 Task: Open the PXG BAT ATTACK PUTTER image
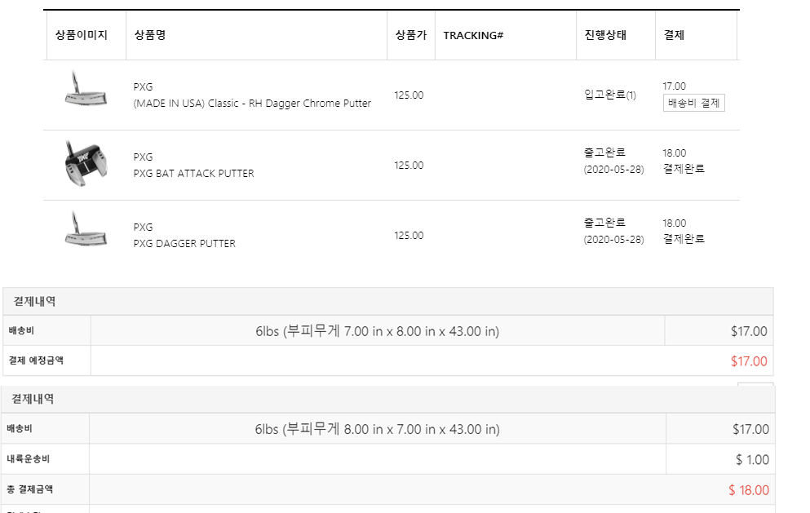coord(85,163)
